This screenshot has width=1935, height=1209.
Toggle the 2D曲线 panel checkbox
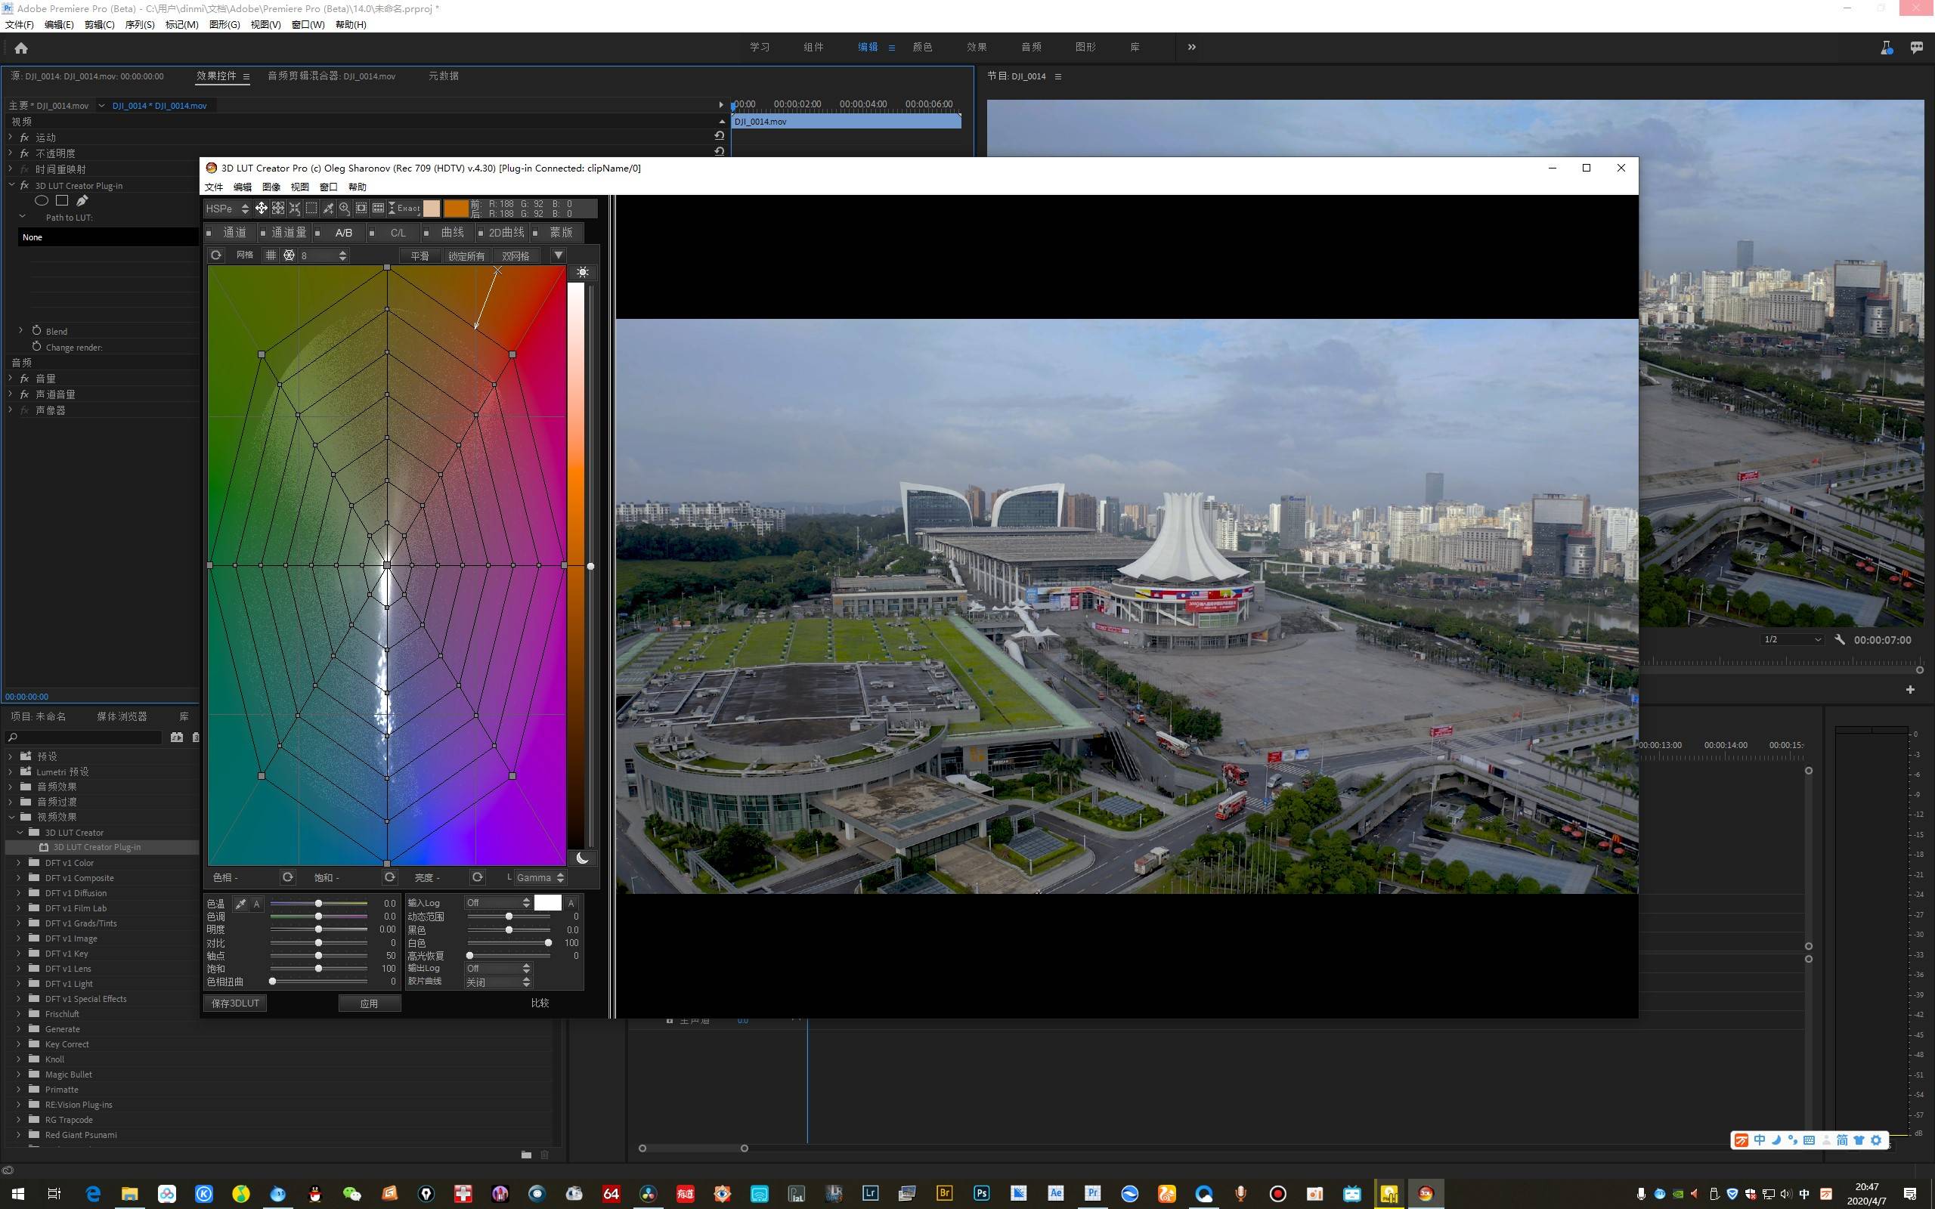(481, 233)
